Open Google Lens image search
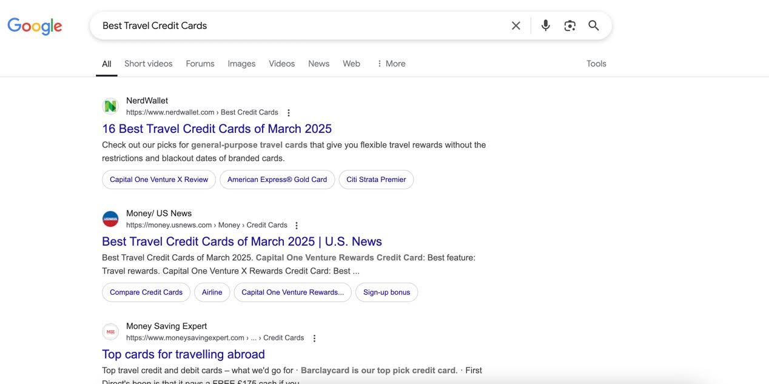Image resolution: width=769 pixels, height=384 pixels. 569,25
